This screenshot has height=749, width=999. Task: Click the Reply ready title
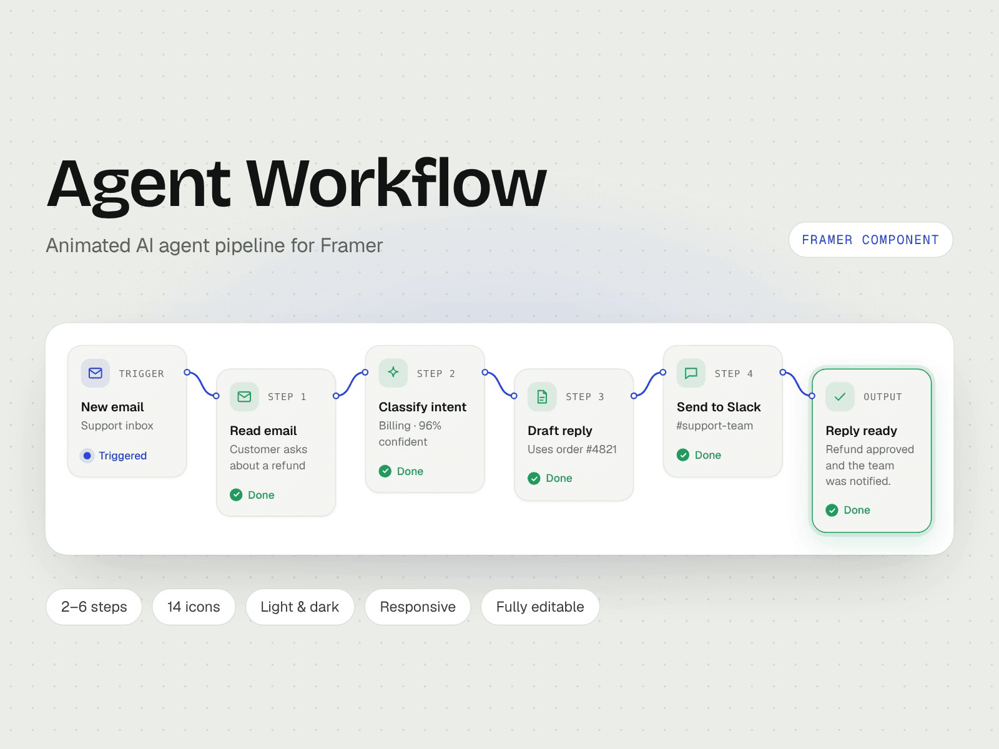click(x=861, y=431)
